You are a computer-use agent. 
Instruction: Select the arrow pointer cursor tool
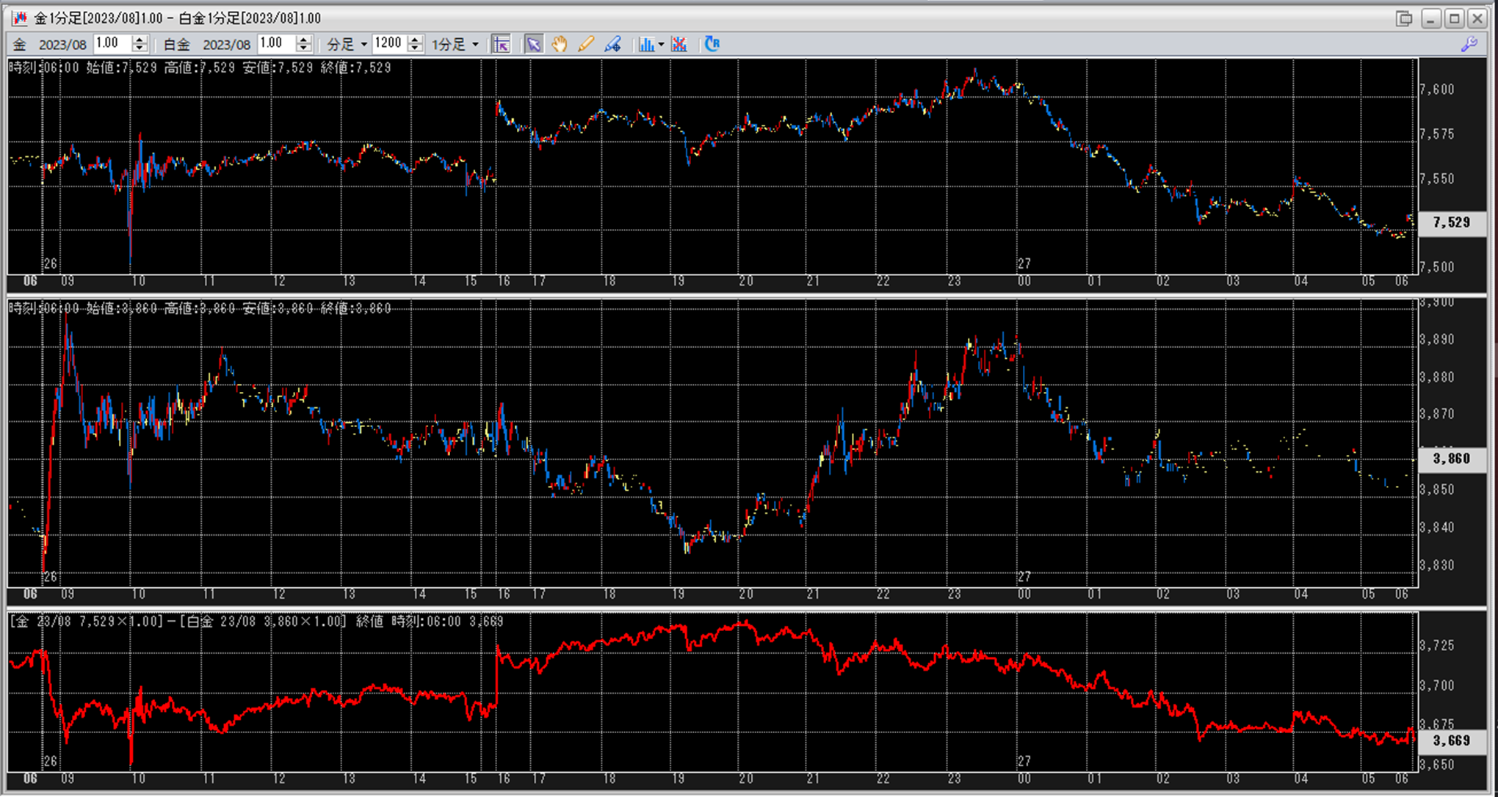point(534,44)
